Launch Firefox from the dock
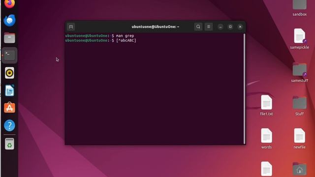This screenshot has height=177, width=315. click(9, 3)
